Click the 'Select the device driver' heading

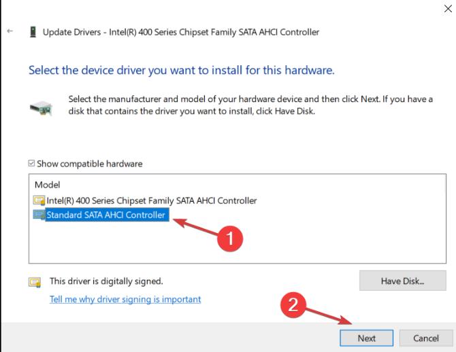click(182, 70)
